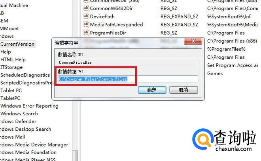Click the ProgramFilesDir string value icon
This screenshot has height=161, width=261.
tap(86, 32)
